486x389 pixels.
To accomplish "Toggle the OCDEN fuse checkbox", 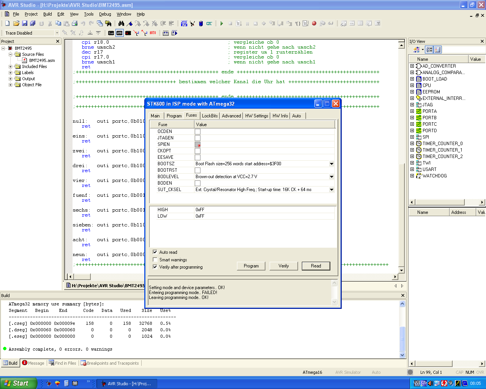I will [197, 131].
